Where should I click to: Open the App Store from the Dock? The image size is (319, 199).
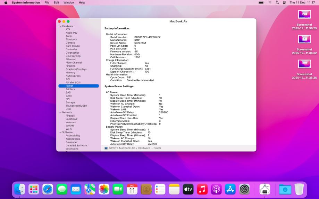(230, 189)
